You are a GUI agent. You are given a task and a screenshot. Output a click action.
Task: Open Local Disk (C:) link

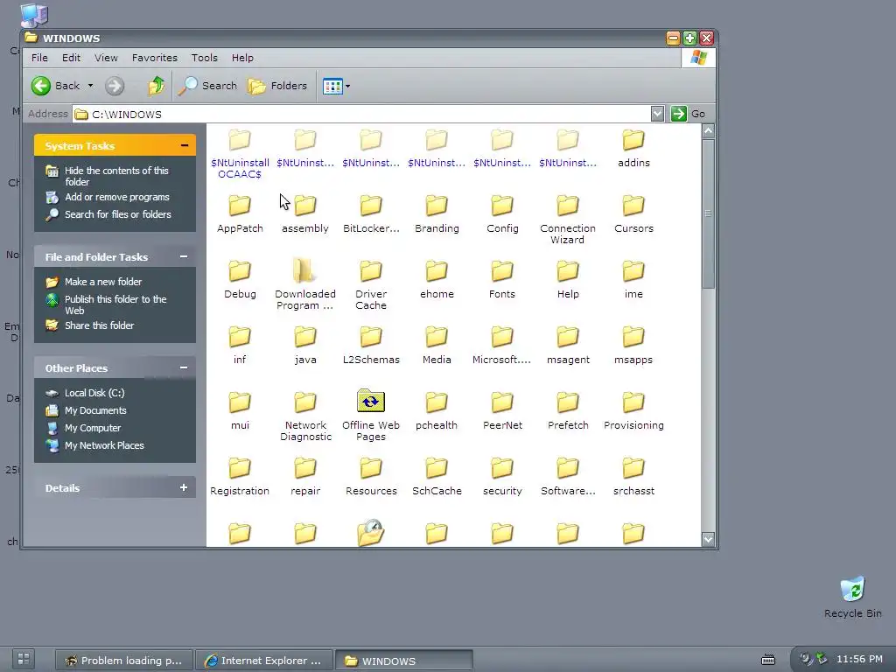[x=94, y=393]
